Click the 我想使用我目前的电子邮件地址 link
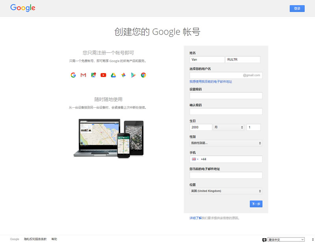Viewport: 315px width, 243px height. point(211,82)
